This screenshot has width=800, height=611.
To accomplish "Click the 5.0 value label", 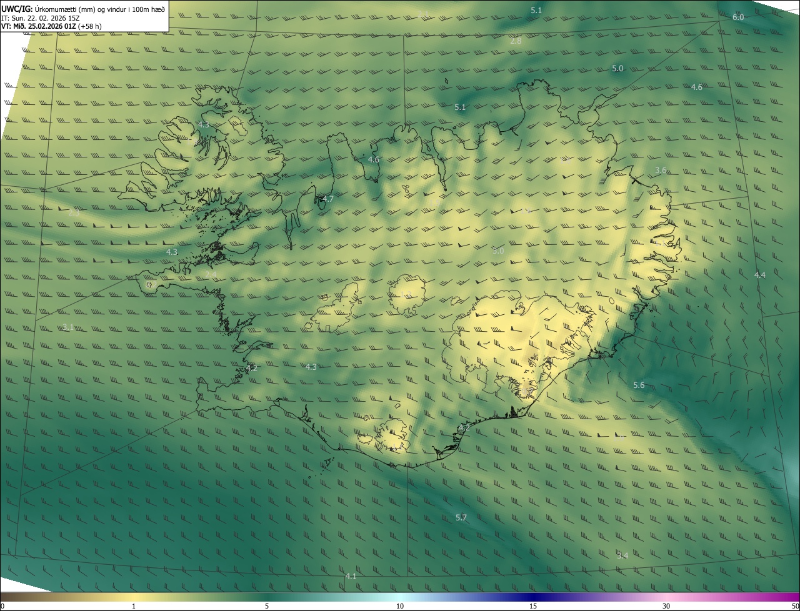I will click(617, 69).
